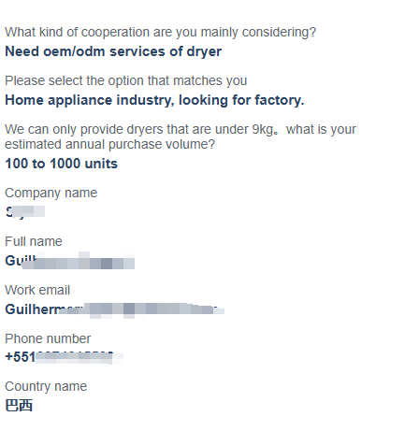Click the work email value starting 'Guilherm'
419x431 pixels.
coord(114,309)
